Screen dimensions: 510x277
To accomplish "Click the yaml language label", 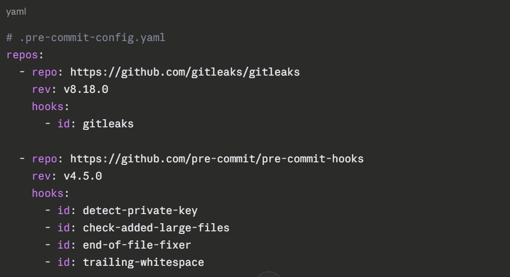I will pyautogui.click(x=16, y=12).
